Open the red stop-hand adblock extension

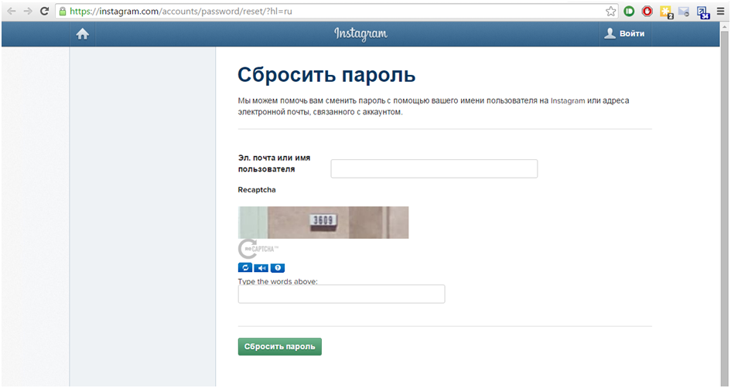[x=647, y=12]
